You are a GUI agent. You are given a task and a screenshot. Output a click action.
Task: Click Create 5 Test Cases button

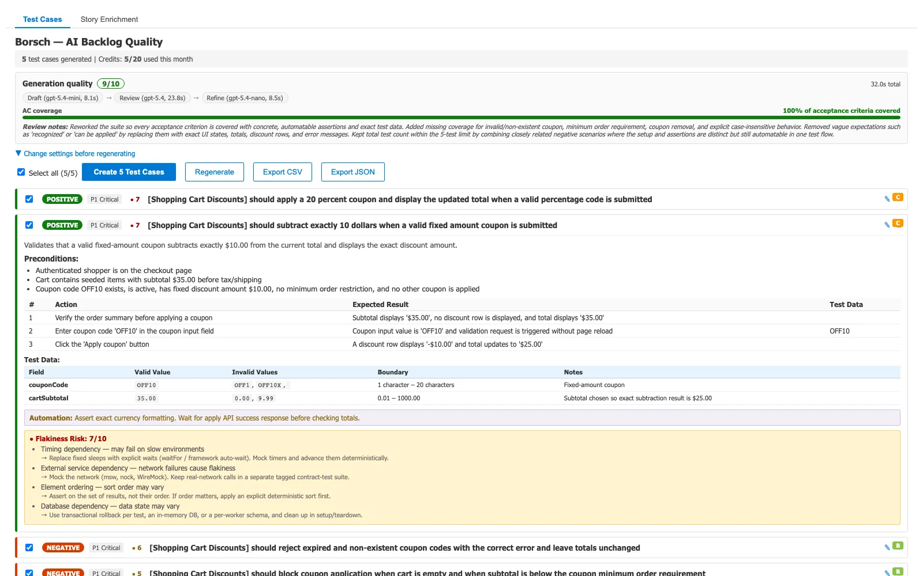(129, 172)
